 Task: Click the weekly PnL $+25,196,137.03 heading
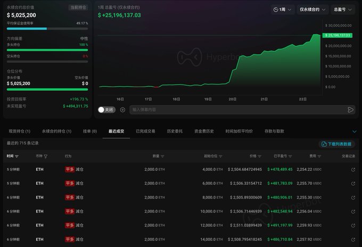(x=119, y=15)
